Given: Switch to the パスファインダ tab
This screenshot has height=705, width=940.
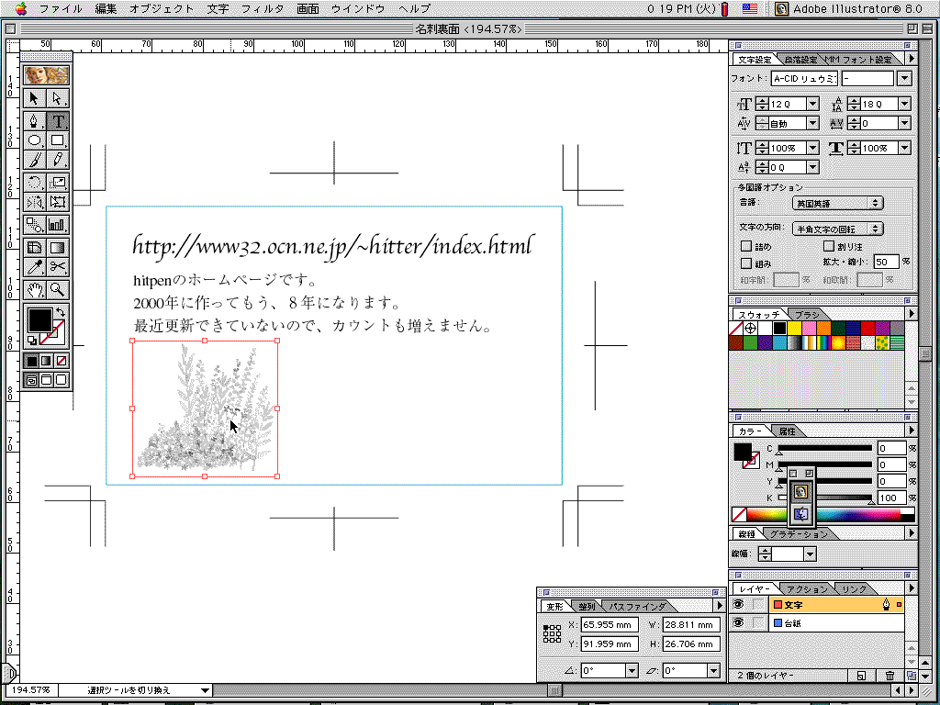Looking at the screenshot, I should (x=637, y=606).
